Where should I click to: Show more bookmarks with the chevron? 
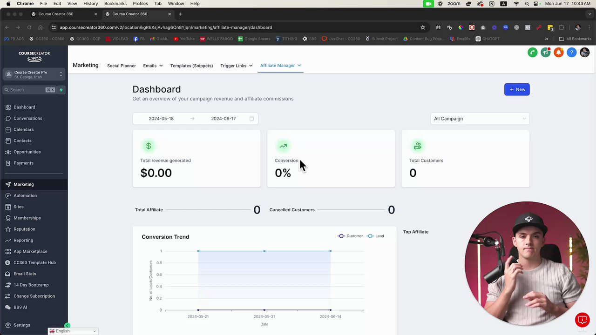tap(547, 39)
